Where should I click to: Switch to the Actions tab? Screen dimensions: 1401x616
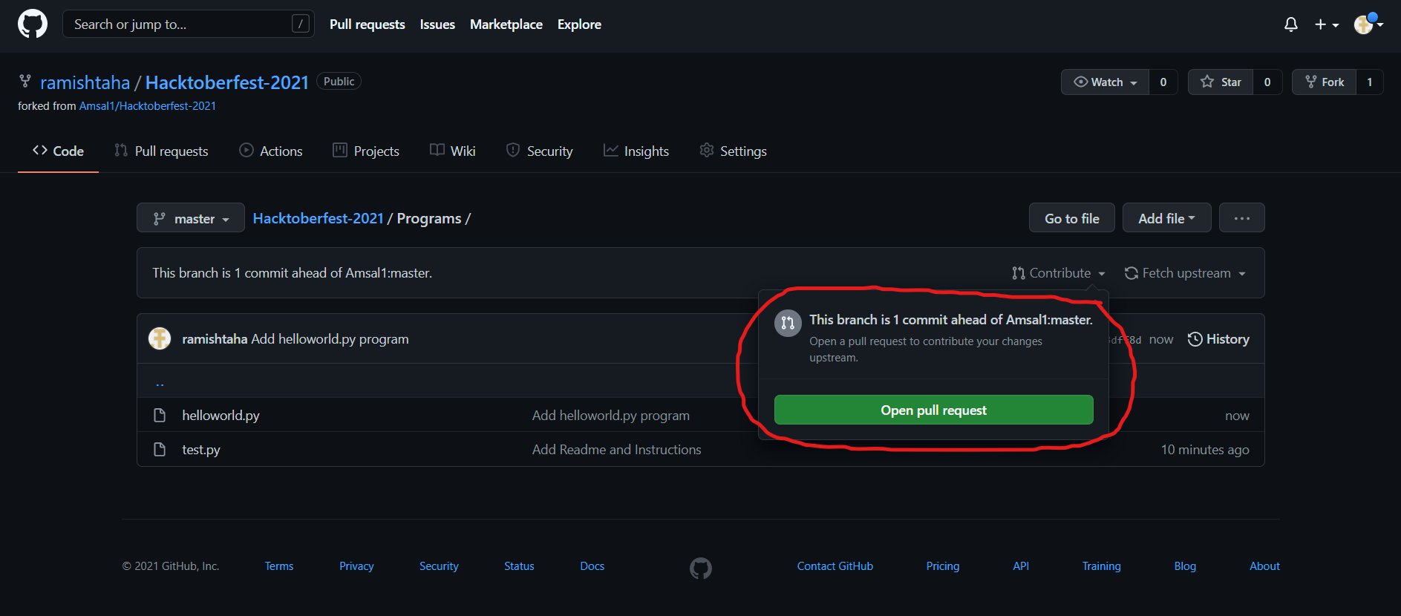point(271,151)
